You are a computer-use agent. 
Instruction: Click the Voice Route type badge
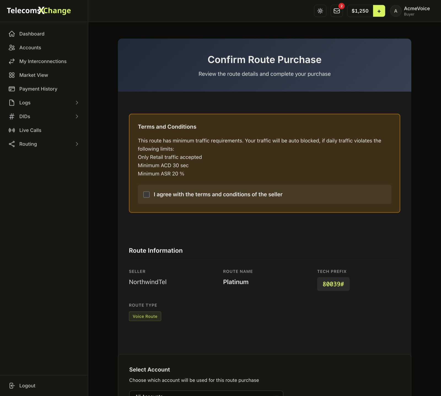[x=145, y=316]
